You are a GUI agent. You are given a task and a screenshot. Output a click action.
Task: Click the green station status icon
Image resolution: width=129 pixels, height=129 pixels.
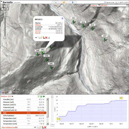[41, 97]
